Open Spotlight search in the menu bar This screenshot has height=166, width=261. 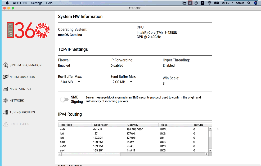tap(249, 3)
